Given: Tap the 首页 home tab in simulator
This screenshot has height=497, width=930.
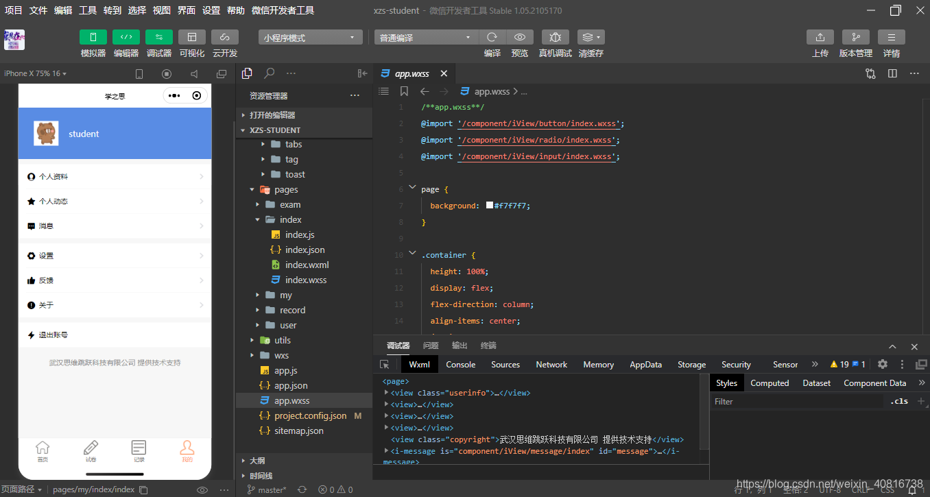Looking at the screenshot, I should point(43,451).
